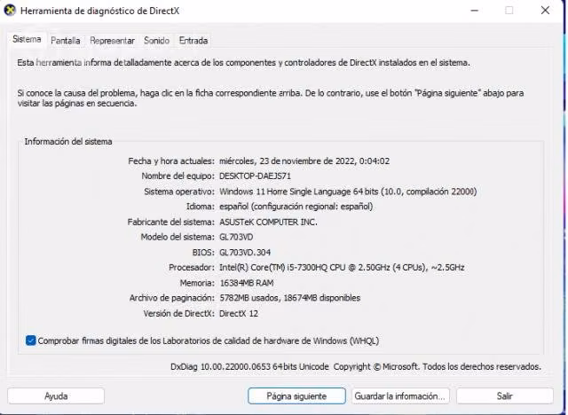Click the Intel Core i5-7300HQ processor value
Viewport: 568px width, 415px height.
[342, 268]
